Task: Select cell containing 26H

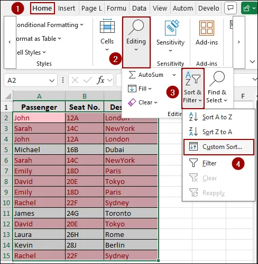Action: click(85, 234)
